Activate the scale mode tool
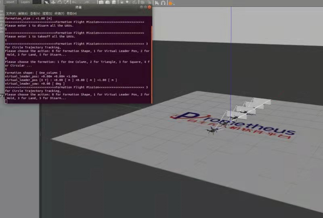The image size is (323, 218). pos(66,2)
